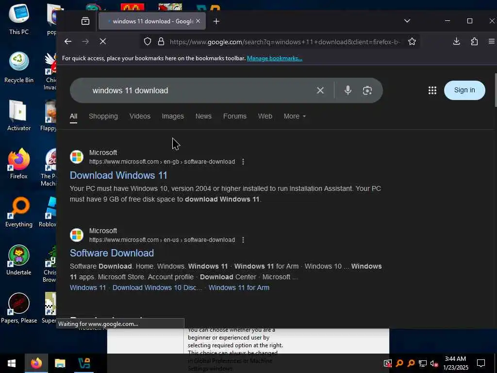The height and width of the screenshot is (373, 497).
Task: Launch Undertale desktop shortcut
Action: tap(19, 260)
